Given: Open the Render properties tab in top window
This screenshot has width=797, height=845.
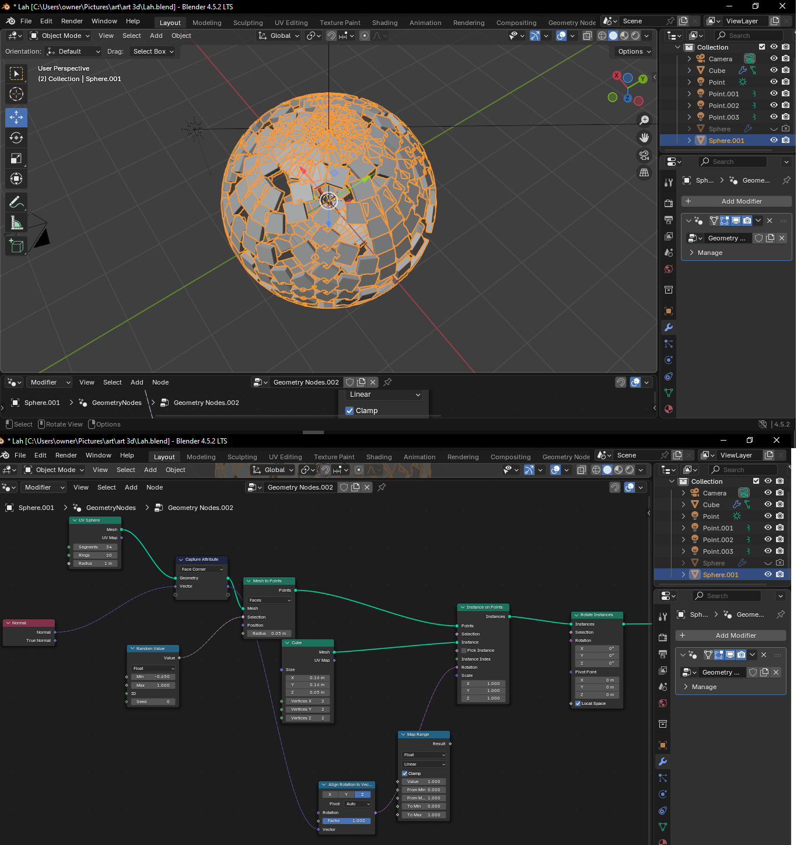Looking at the screenshot, I should tap(669, 204).
